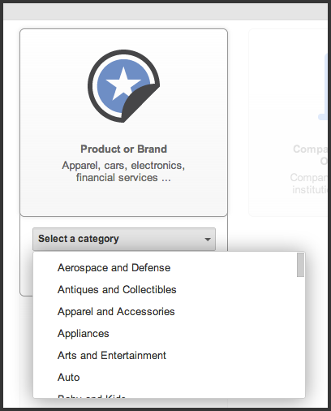
Task: Click the category list scrollbar thumb
Action: point(300,265)
